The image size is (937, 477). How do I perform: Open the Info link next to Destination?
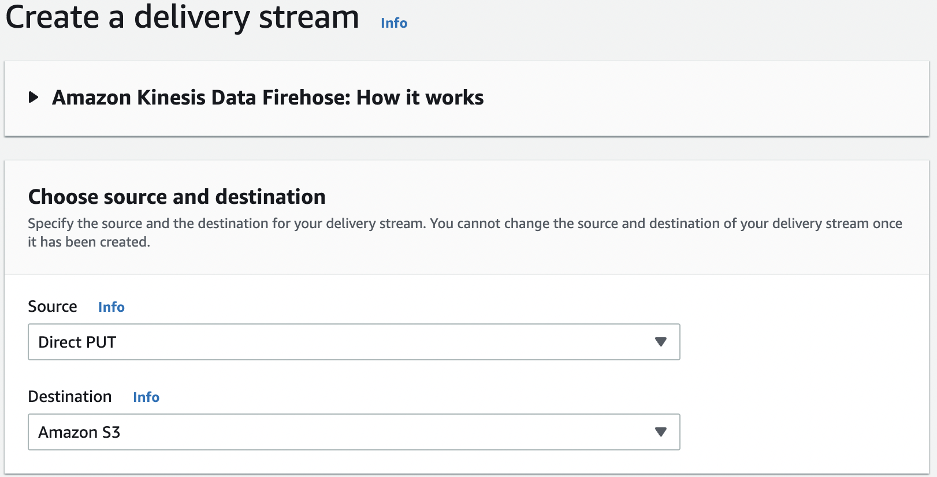146,397
